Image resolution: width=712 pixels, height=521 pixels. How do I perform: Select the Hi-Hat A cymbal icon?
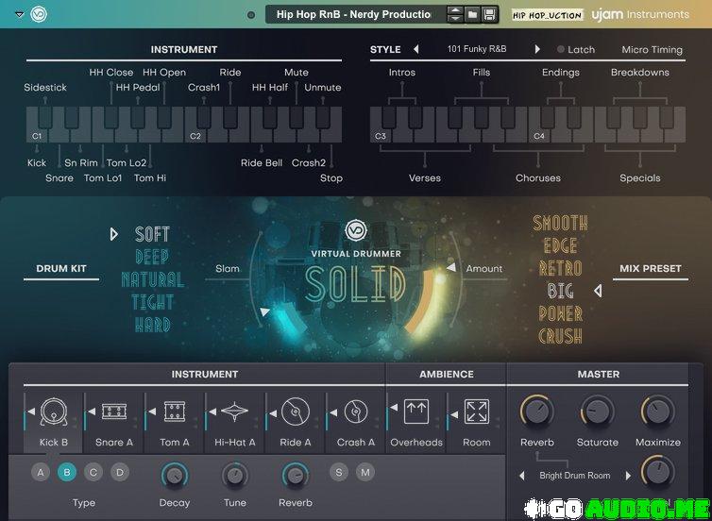(x=235, y=412)
